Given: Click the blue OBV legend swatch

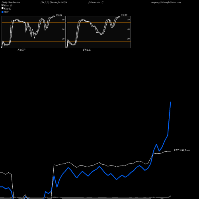Looking at the screenshot, I should coord(2,12).
